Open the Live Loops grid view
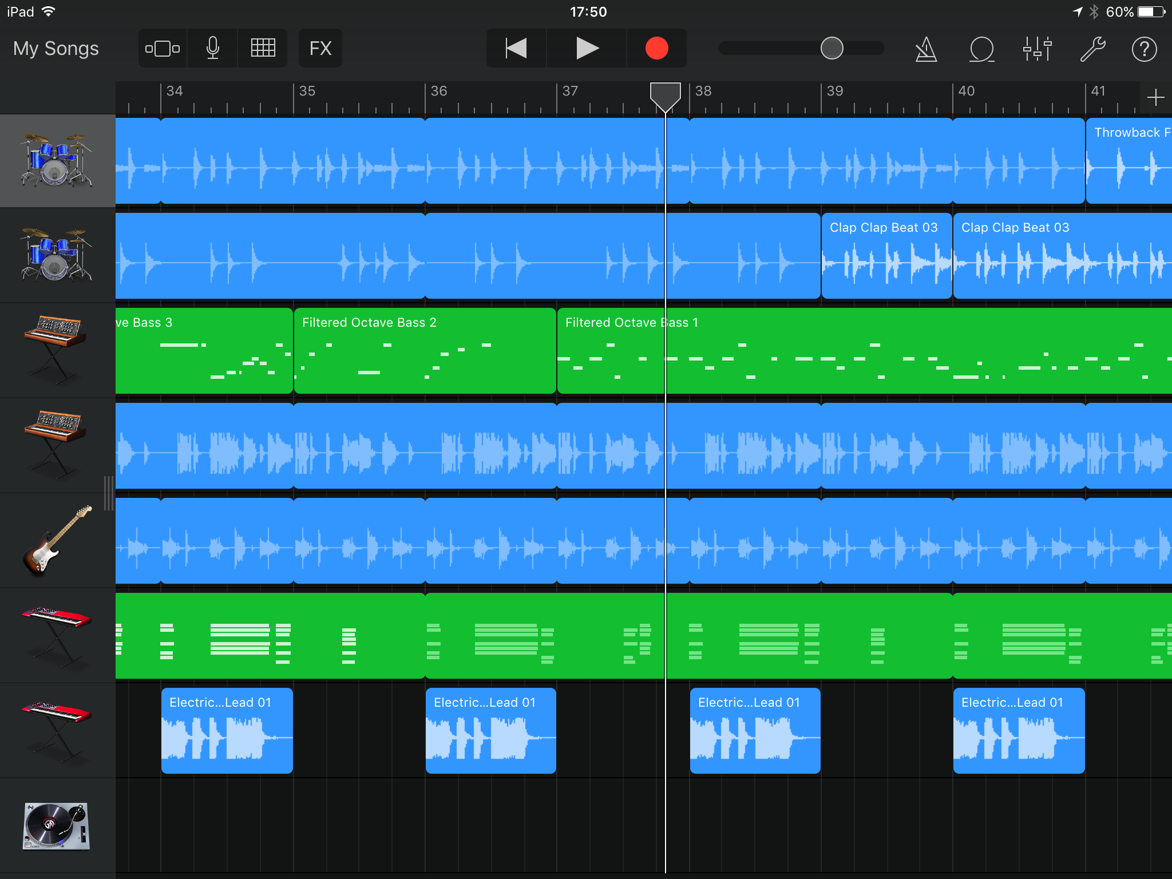 tap(263, 49)
